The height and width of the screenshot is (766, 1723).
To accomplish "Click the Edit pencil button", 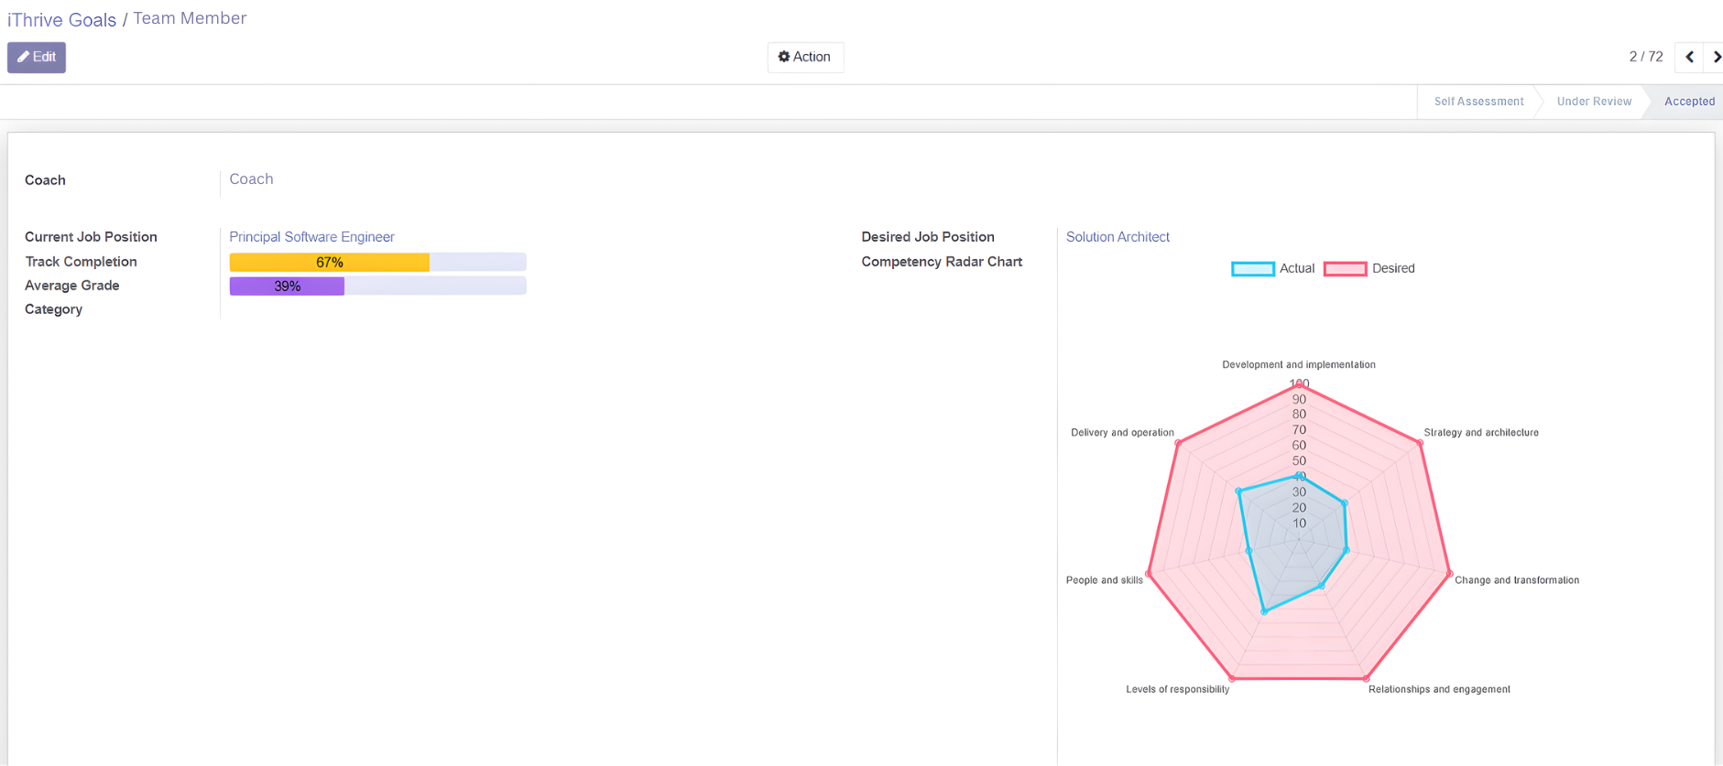I will click(37, 57).
